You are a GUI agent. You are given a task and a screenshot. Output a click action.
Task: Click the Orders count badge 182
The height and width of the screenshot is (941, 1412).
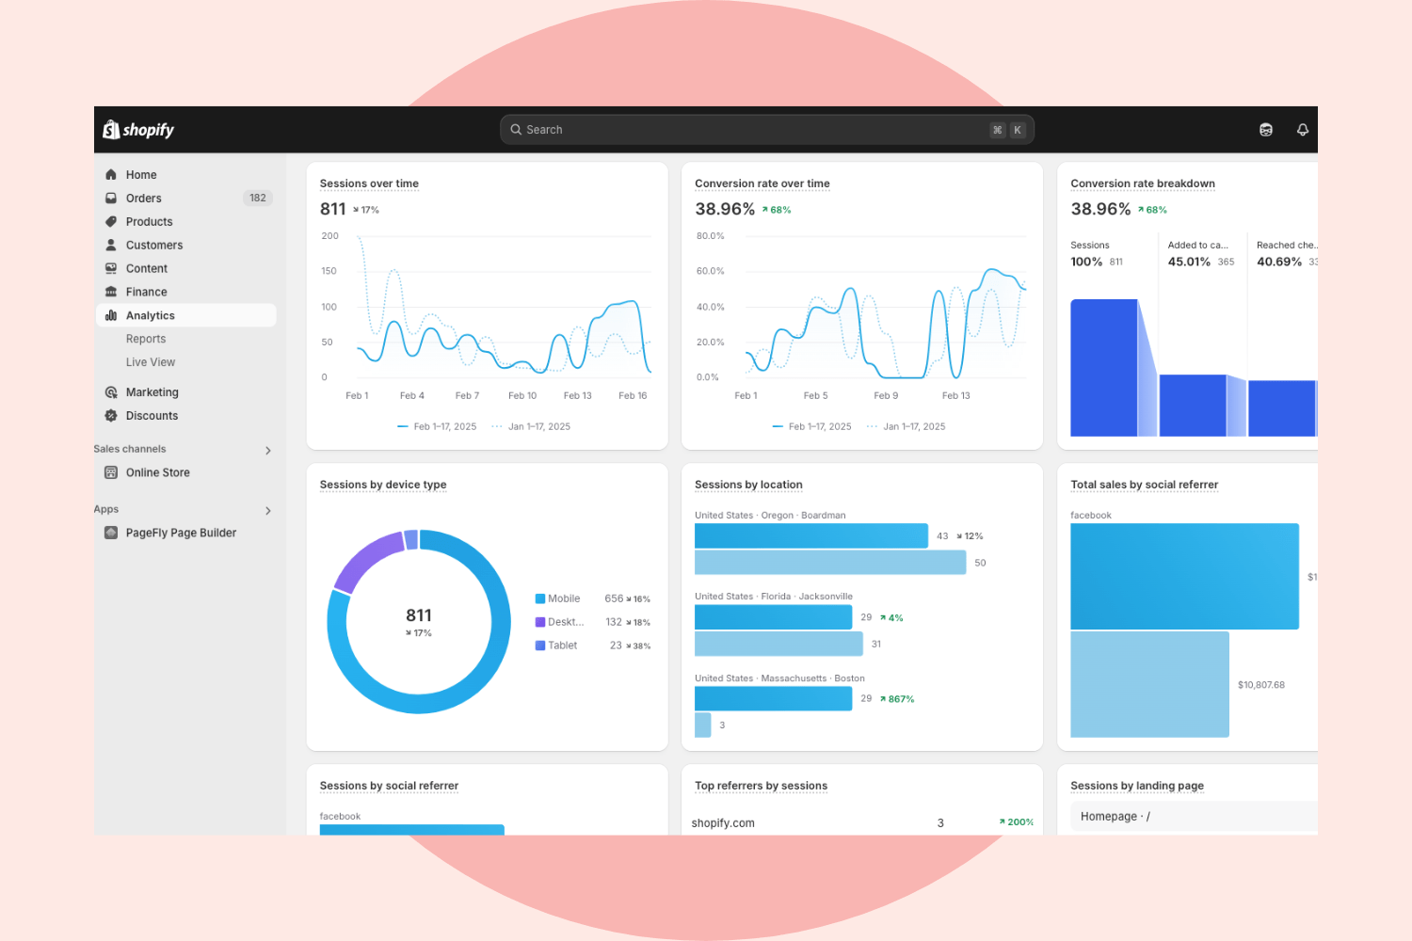pyautogui.click(x=258, y=198)
